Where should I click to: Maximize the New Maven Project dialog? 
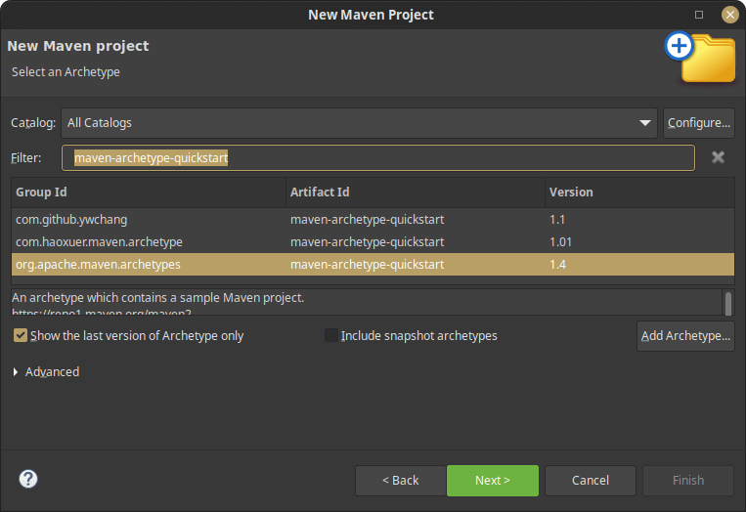click(x=699, y=15)
